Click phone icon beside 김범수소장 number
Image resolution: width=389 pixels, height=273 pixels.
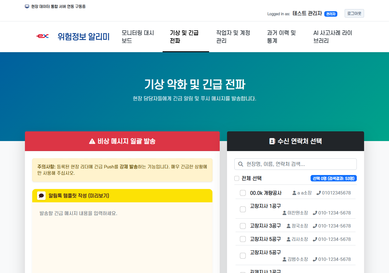tap(315, 259)
